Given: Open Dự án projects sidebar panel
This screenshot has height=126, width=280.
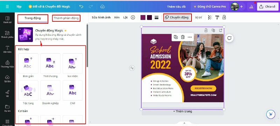Looking at the screenshot, I should point(7,108).
